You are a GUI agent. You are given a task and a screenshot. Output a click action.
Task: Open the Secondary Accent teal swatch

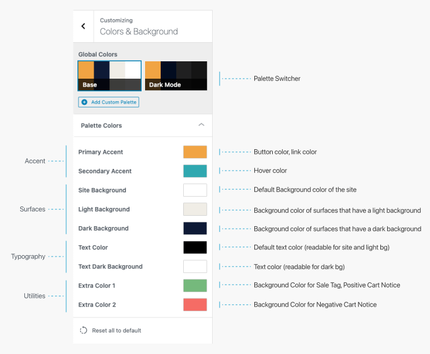point(195,171)
